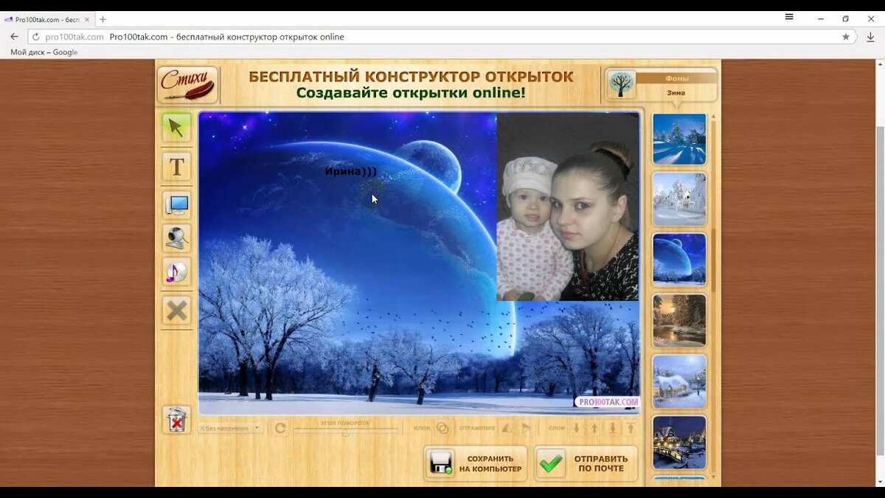Select the sunset winter river background thumbnail

679,320
